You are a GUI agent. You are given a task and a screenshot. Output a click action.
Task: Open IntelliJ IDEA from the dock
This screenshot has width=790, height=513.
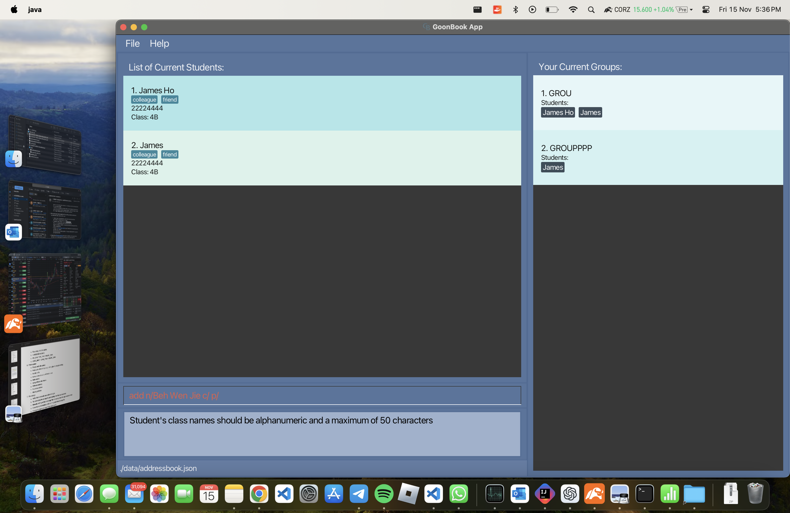544,494
